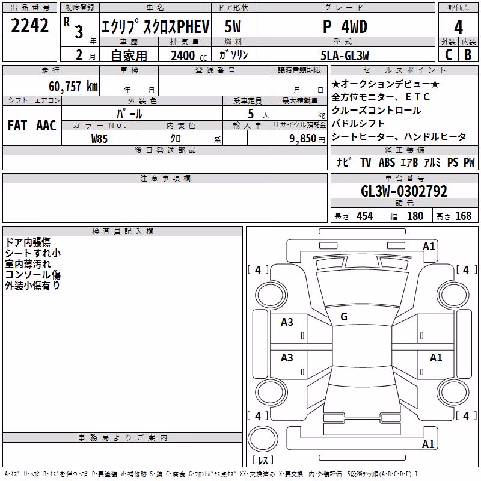Select interior color クロ
Screen dimensions: 481x481
pos(176,139)
